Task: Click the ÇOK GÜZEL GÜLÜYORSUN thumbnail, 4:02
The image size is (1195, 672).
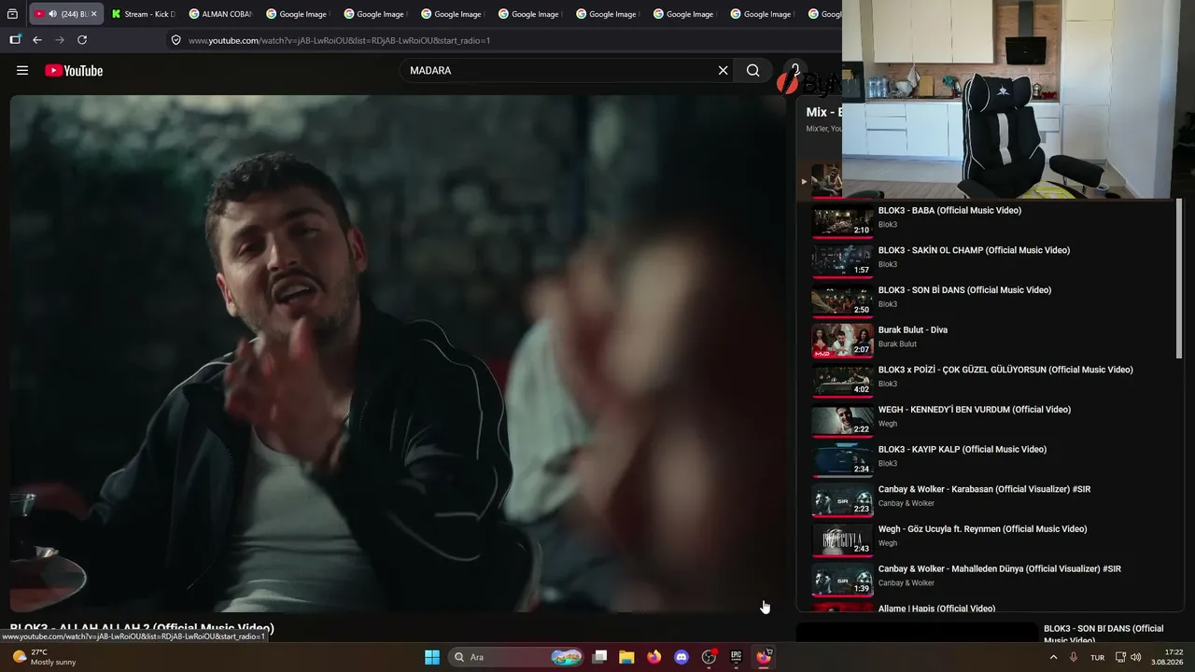Action: tap(842, 381)
